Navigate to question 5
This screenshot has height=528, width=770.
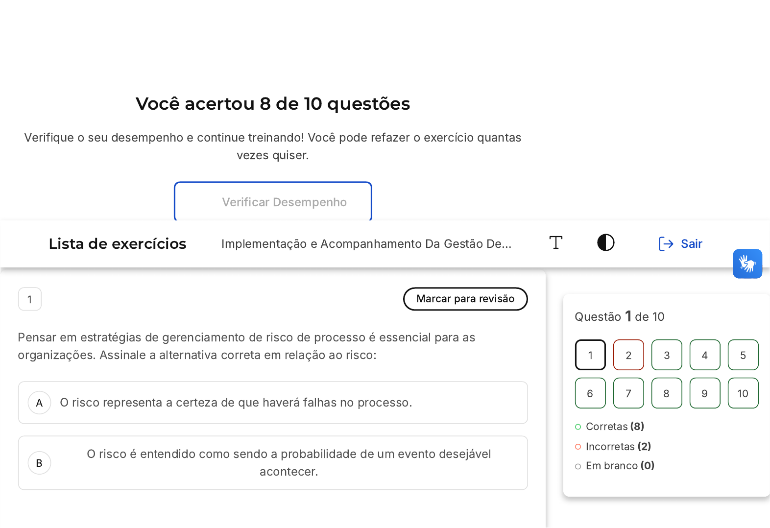pos(743,355)
